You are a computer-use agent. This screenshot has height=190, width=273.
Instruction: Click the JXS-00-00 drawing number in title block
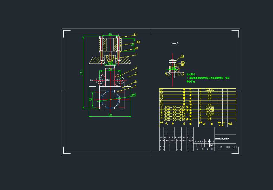click(x=227, y=147)
